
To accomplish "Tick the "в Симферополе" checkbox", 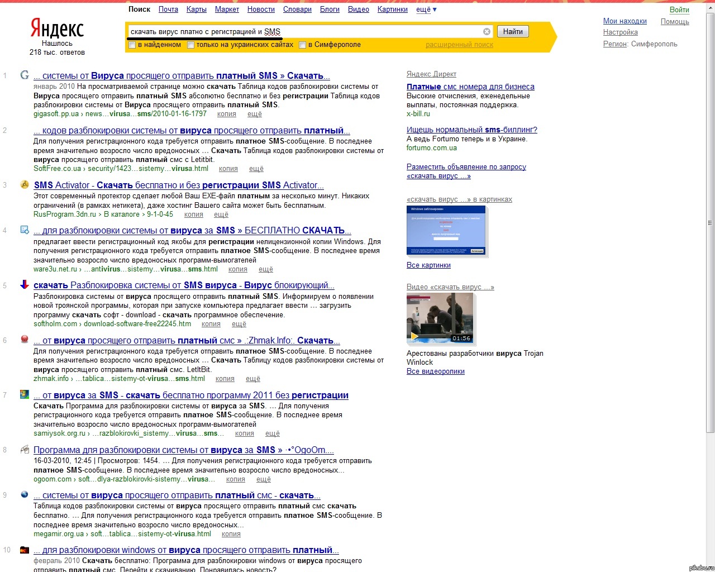I will point(303,45).
